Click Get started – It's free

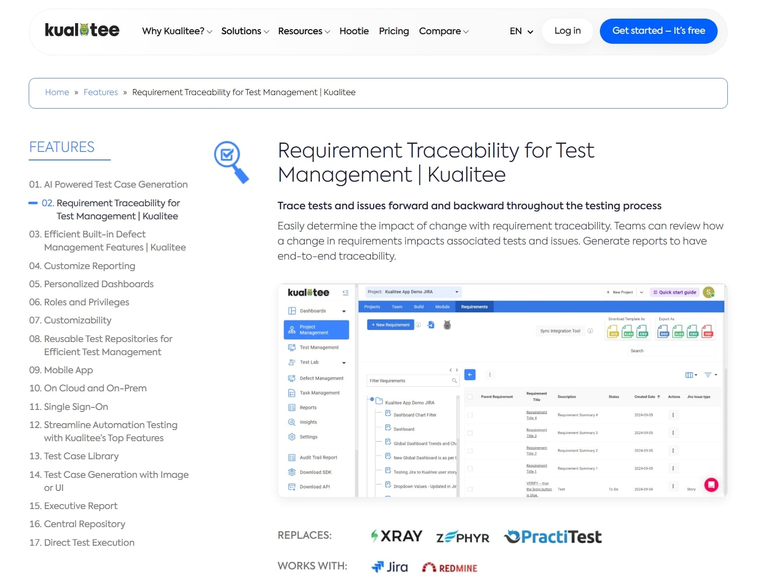click(x=658, y=31)
